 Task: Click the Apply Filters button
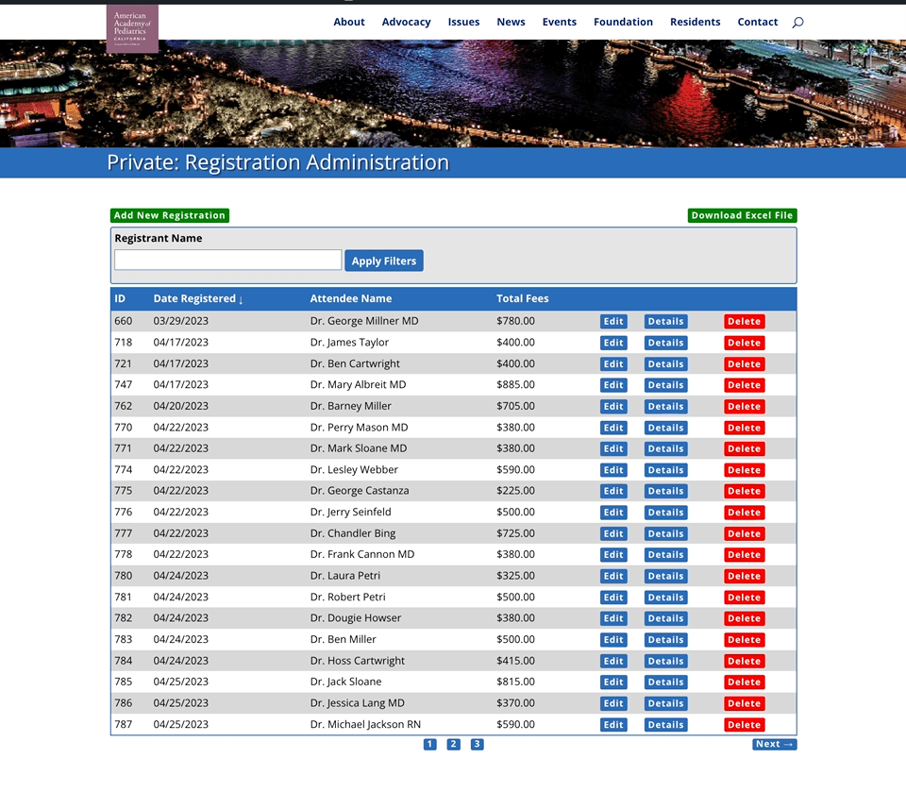coord(384,261)
